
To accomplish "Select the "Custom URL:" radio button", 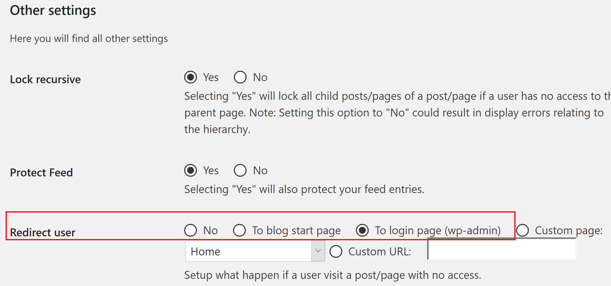I will click(x=336, y=251).
